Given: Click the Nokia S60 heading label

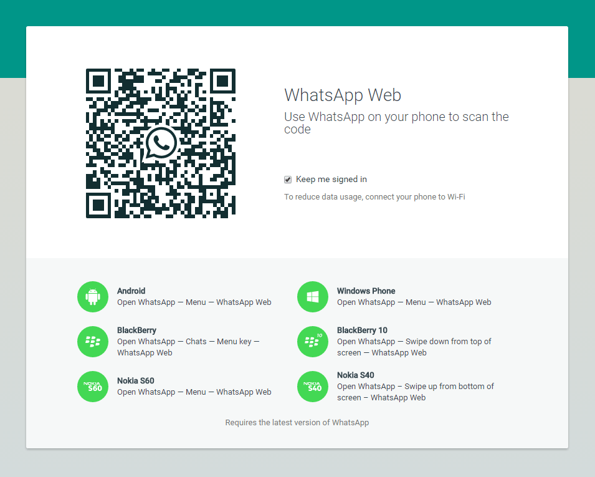Looking at the screenshot, I should [x=135, y=381].
